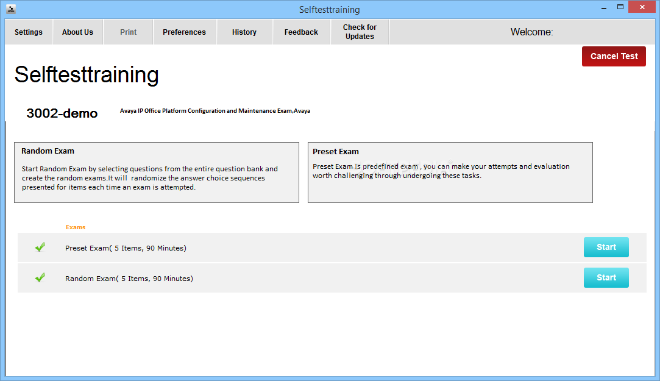Click the Random Exam( 5 Items, 90 Minutes) row text
Image resolution: width=660 pixels, height=381 pixels.
click(x=129, y=279)
